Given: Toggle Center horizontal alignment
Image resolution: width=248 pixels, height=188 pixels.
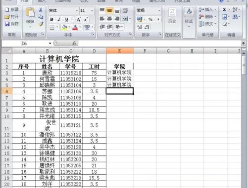Looking at the screenshot, I should [x=109, y=19].
